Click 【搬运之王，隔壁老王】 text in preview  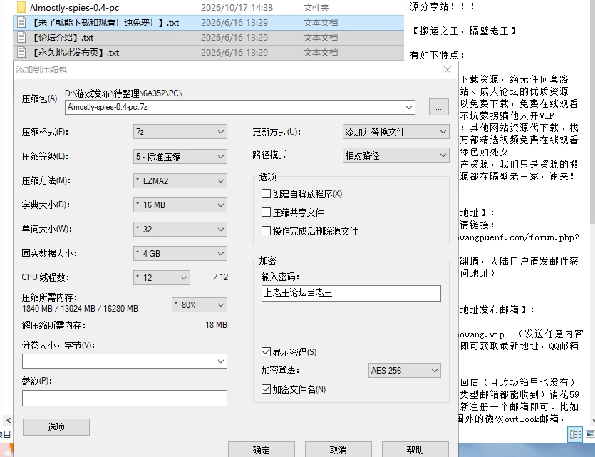[464, 31]
